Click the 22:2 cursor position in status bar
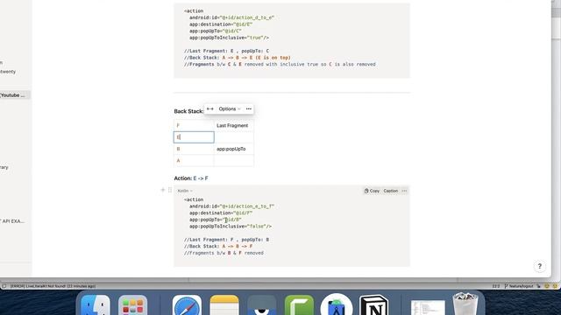The height and width of the screenshot is (315, 561). [x=496, y=286]
